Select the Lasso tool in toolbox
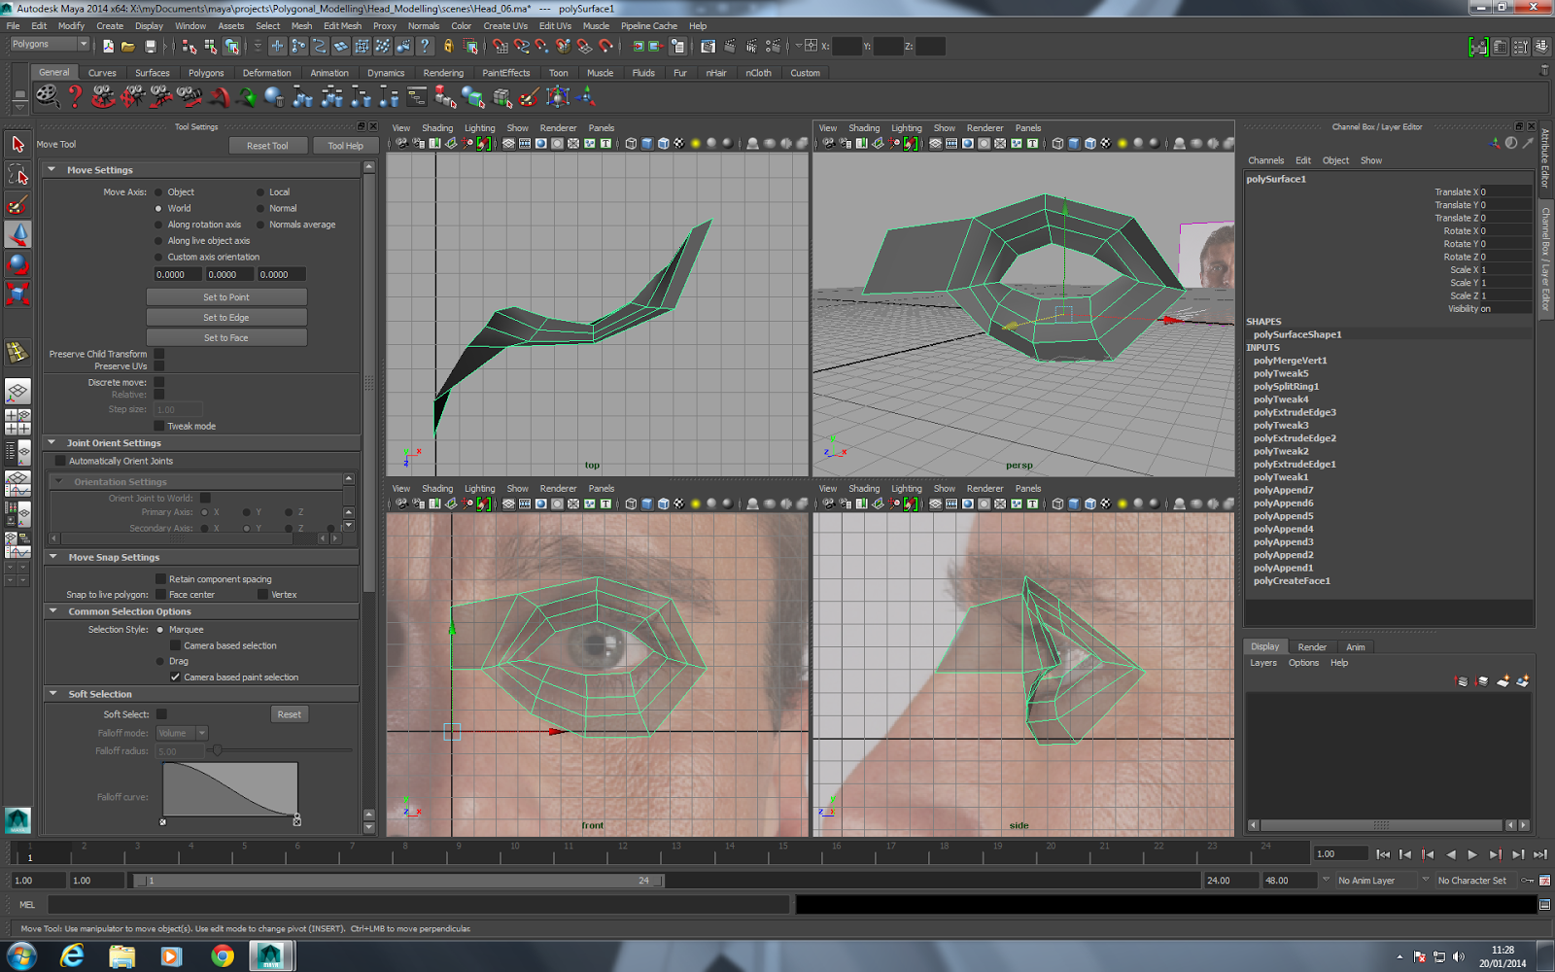The image size is (1555, 972). click(x=17, y=174)
